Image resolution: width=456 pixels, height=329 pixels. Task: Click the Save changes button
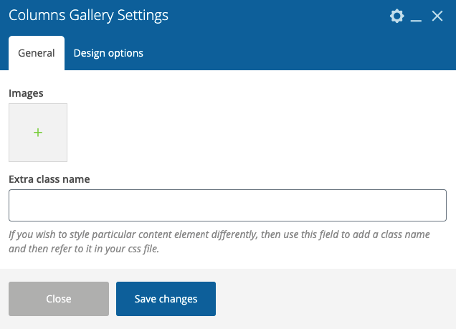click(x=166, y=299)
